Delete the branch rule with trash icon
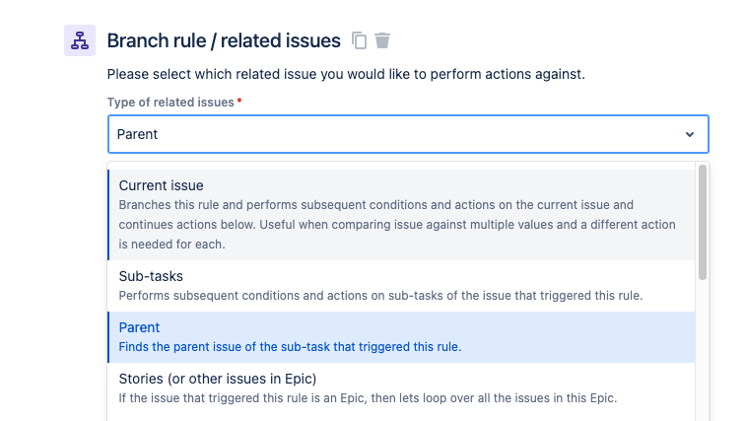The width and height of the screenshot is (746, 421). pyautogui.click(x=382, y=40)
